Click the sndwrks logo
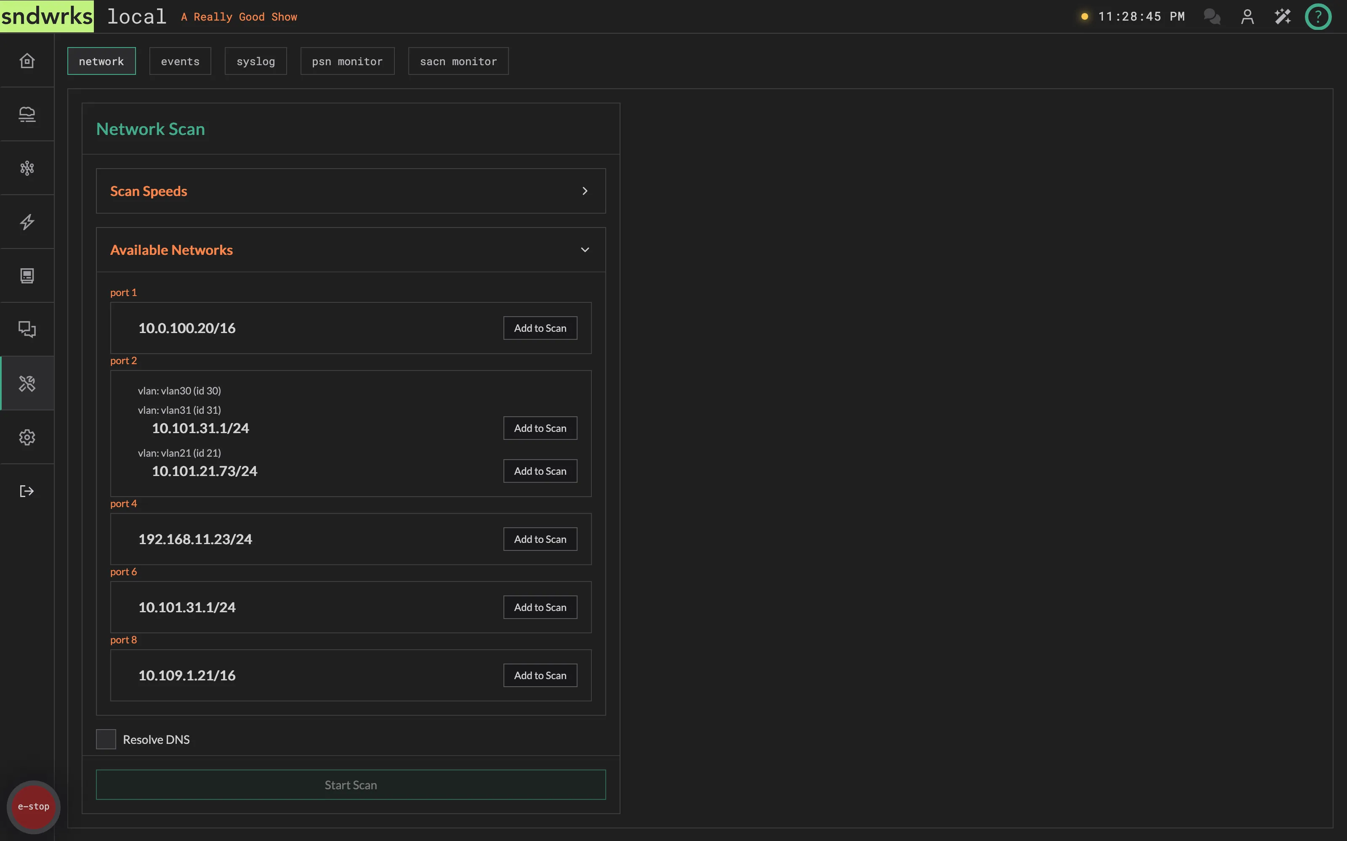 pos(47,16)
